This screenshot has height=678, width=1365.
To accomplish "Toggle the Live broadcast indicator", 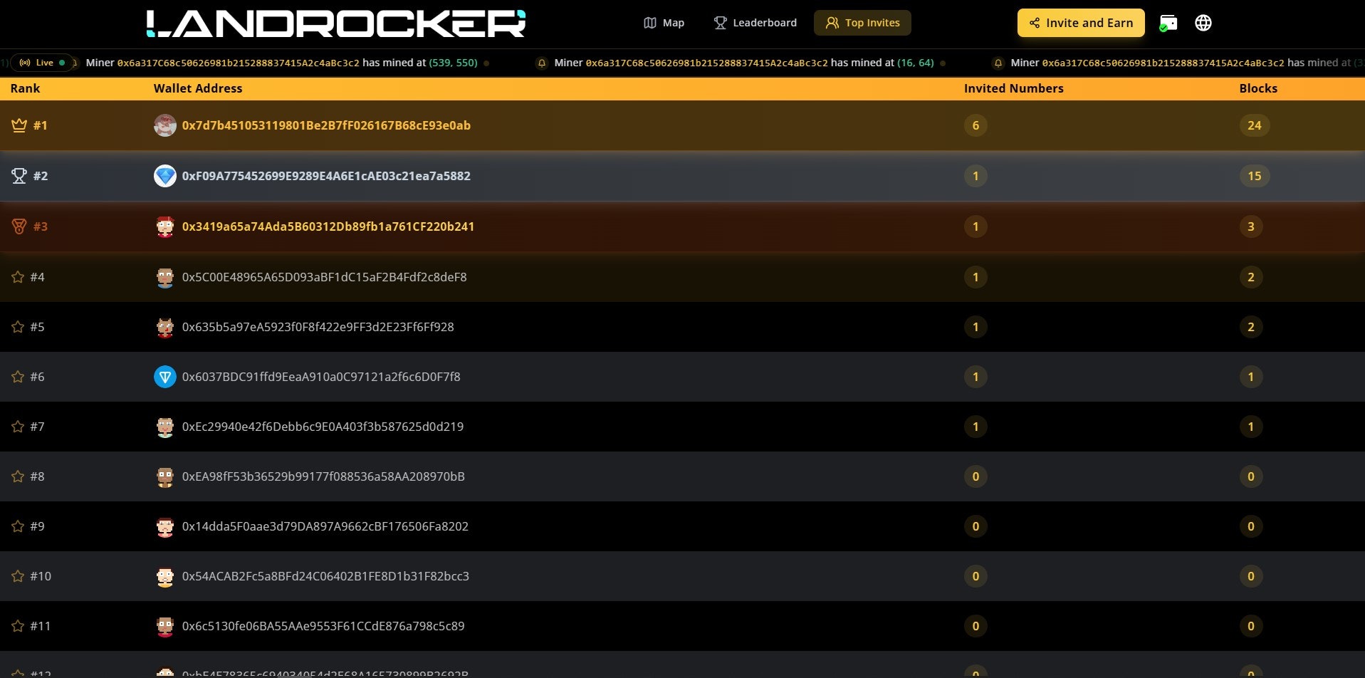I will click(x=41, y=63).
